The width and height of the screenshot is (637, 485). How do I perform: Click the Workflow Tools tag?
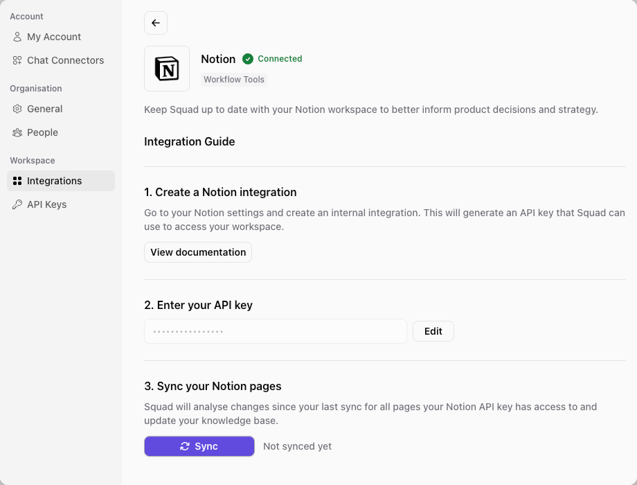[x=233, y=79]
